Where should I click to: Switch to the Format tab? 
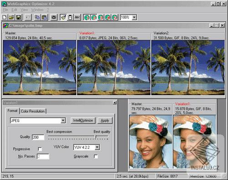[12, 111]
